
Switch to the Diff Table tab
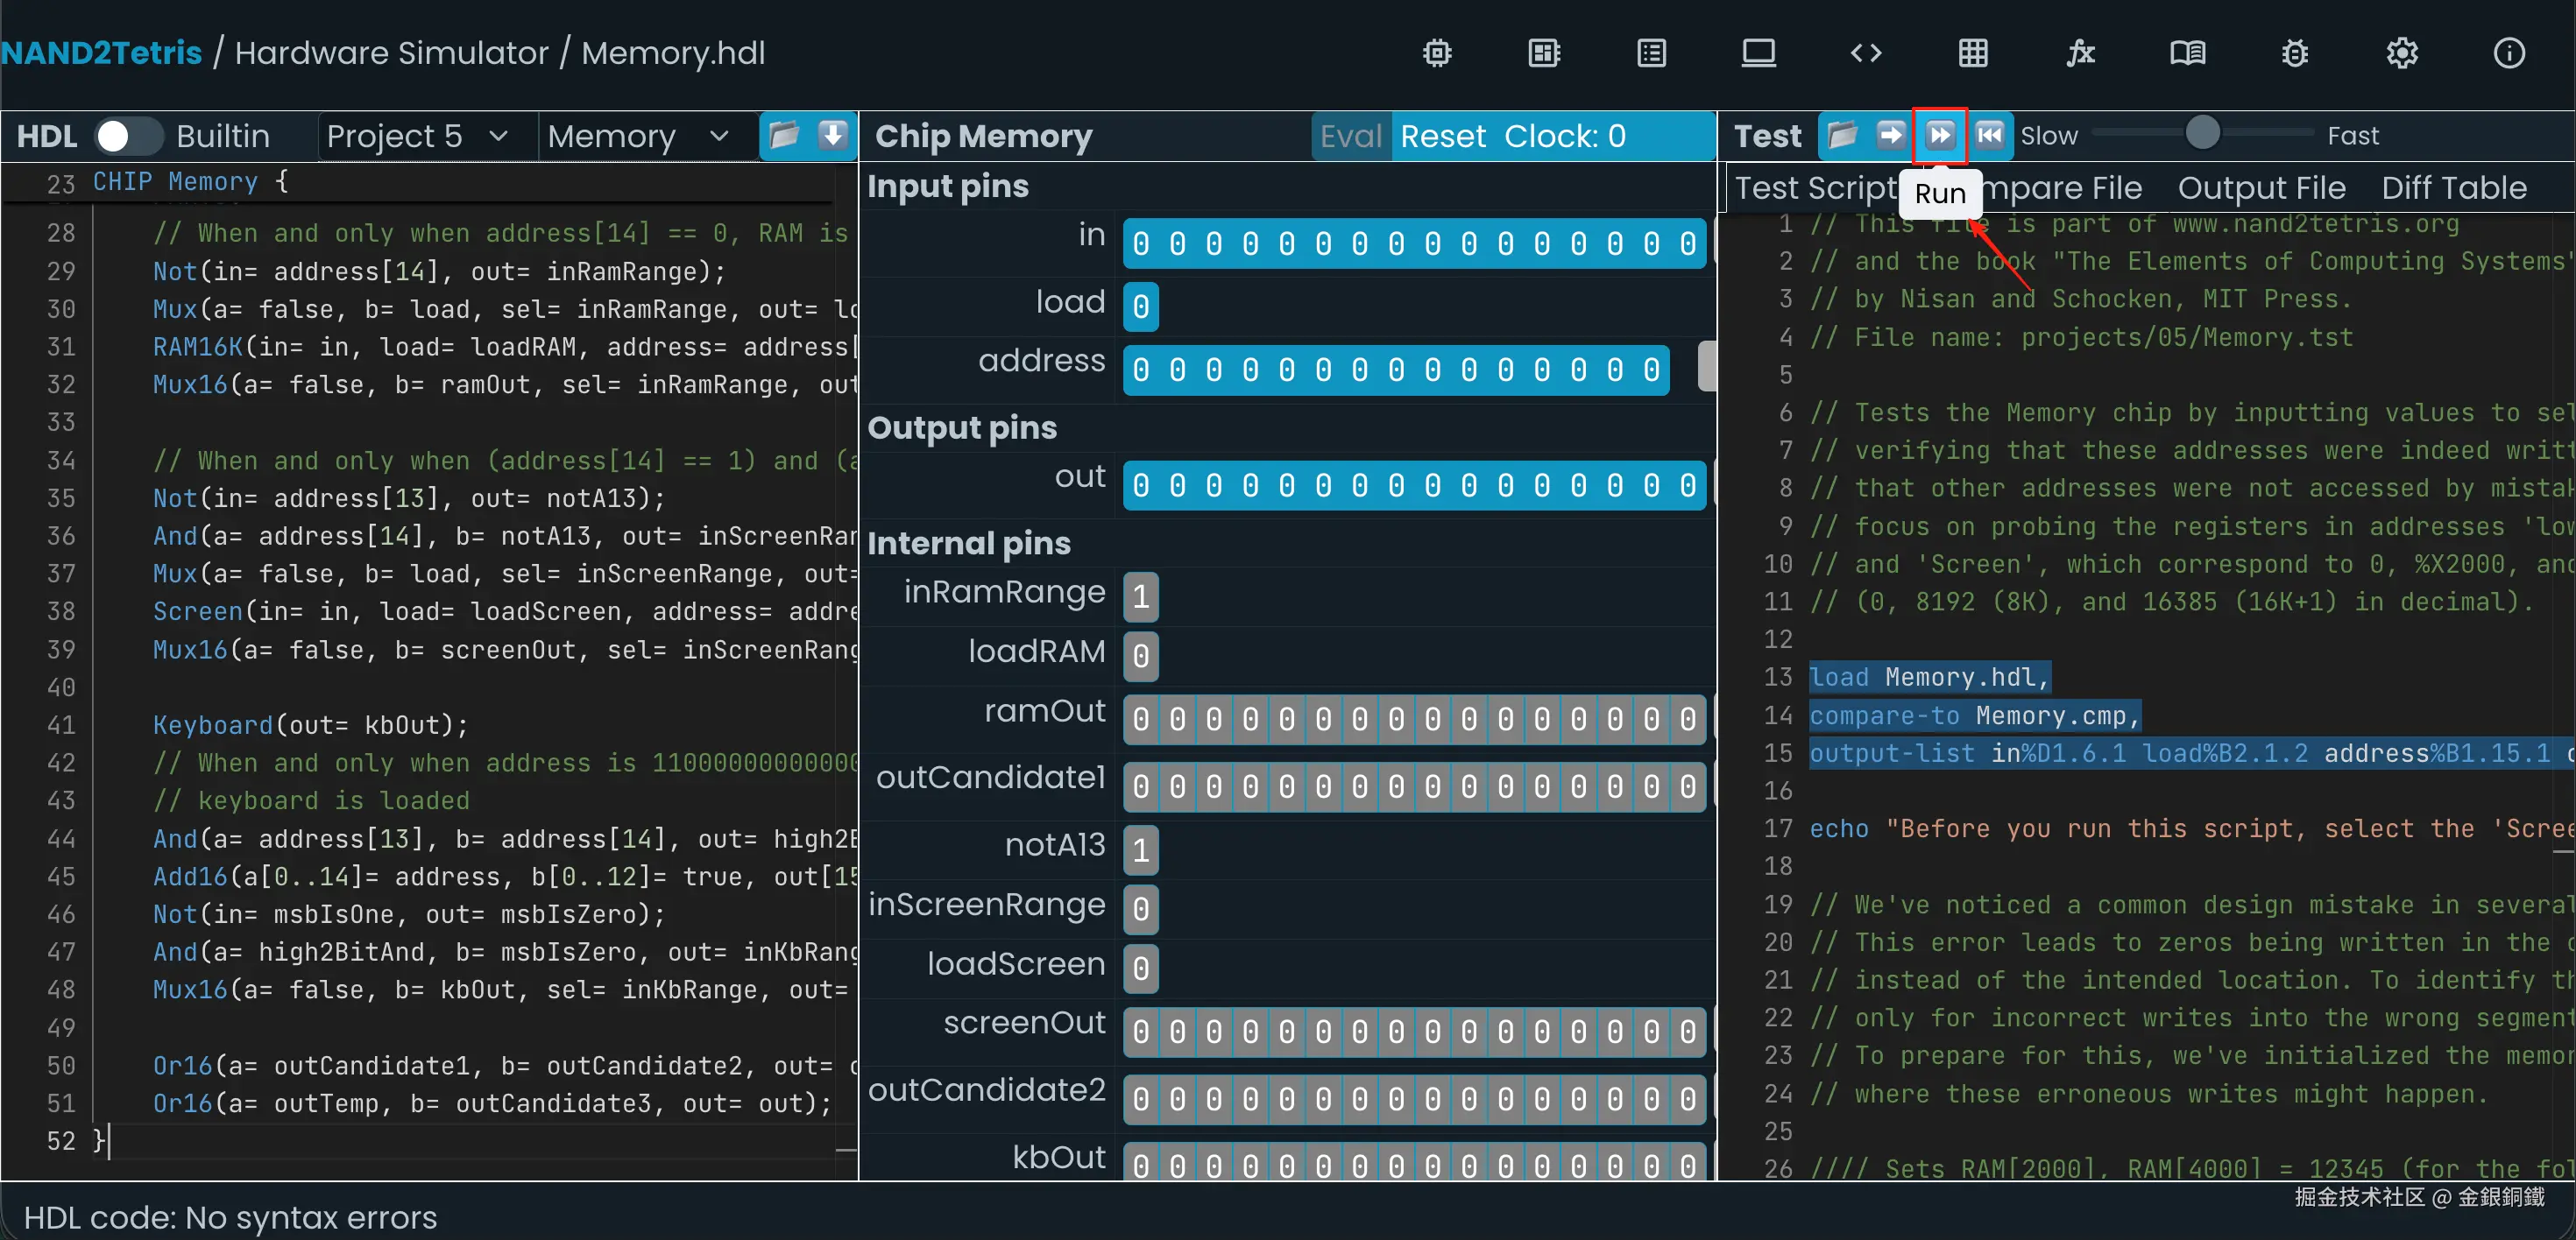(2453, 188)
